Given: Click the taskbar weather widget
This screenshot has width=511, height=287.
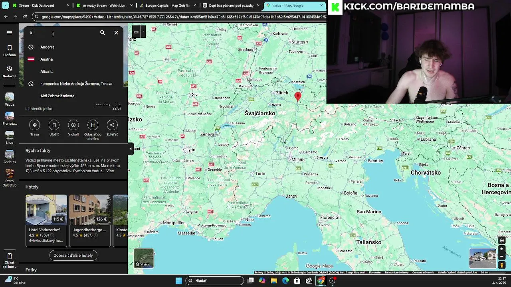Looking at the screenshot, I should (16, 281).
